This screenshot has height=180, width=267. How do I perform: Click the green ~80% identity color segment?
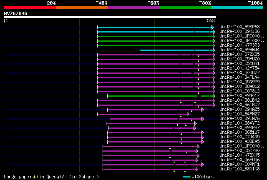click(x=185, y=7)
